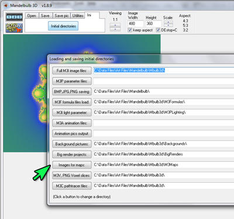This screenshot has width=234, height=219.
Task: Switch to the Save pic tab
Action: (61, 16)
